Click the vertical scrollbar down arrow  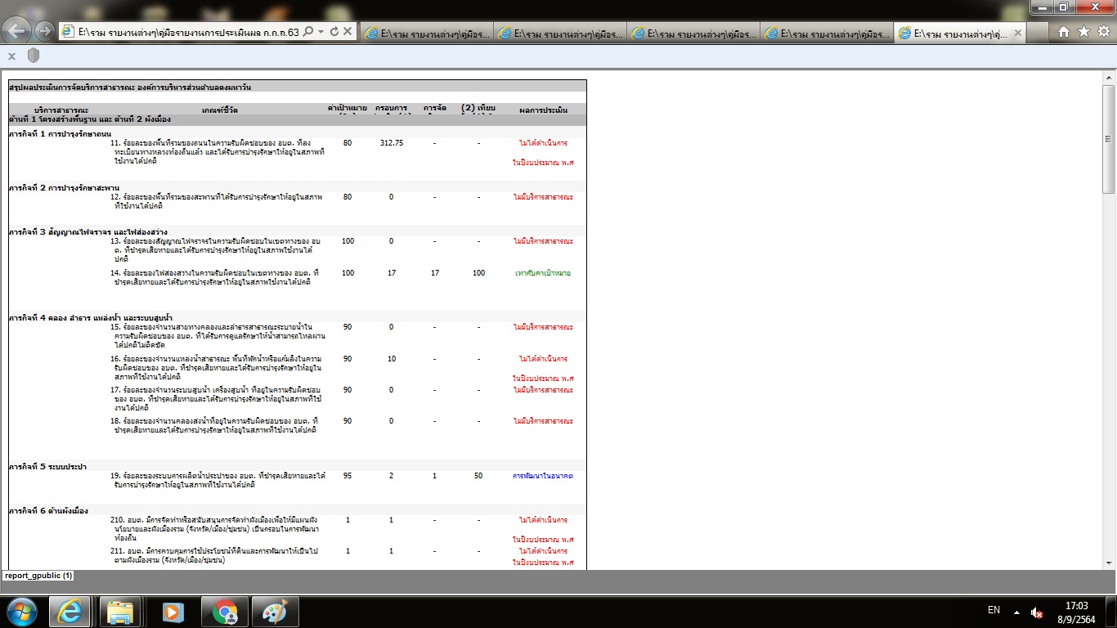pos(1109,563)
